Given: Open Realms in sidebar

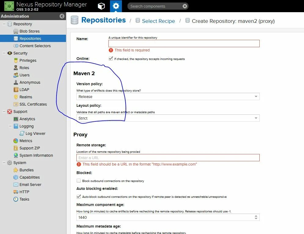Looking at the screenshot, I should point(26,97).
